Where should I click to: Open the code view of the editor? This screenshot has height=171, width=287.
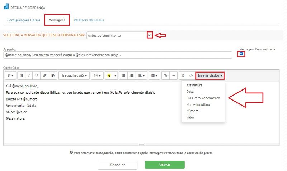click(191, 75)
